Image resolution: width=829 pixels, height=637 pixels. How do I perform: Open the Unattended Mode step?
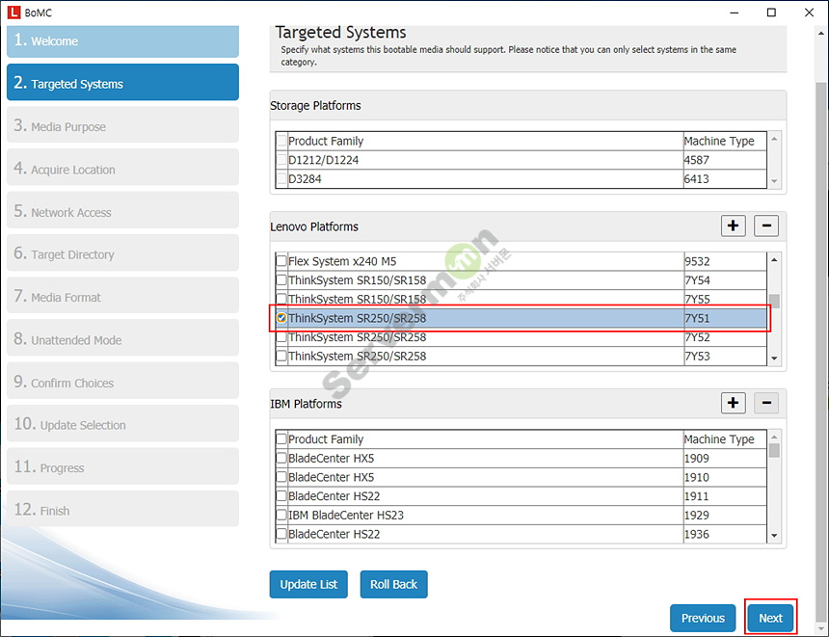[122, 339]
